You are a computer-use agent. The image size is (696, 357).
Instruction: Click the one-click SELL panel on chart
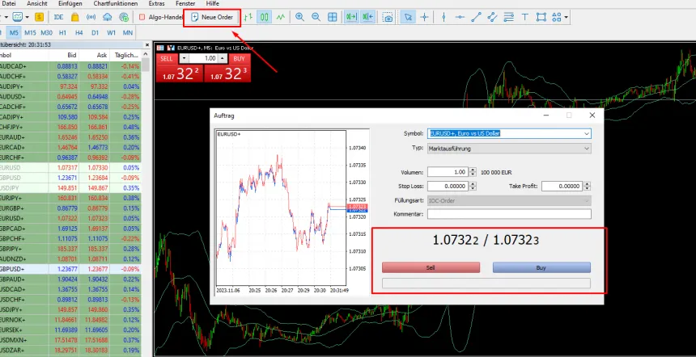coord(180,73)
